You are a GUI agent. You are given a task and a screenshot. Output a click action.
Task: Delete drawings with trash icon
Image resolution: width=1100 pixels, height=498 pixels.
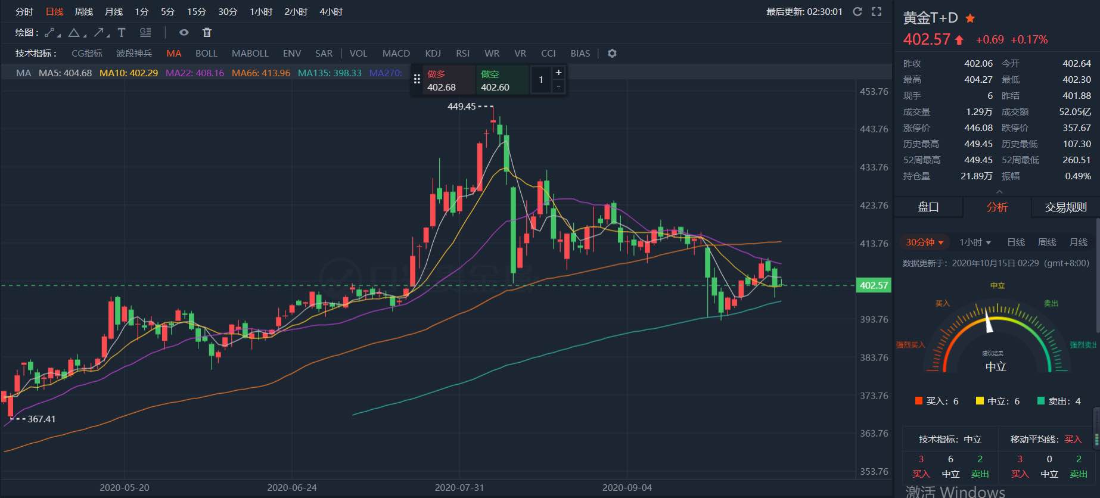tap(207, 33)
